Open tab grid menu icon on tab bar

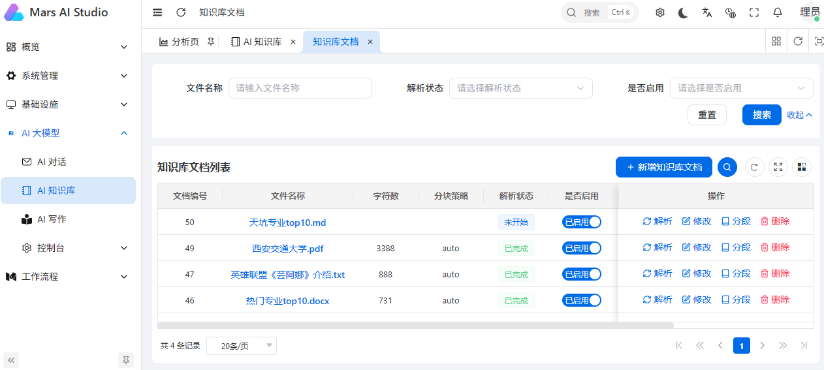click(776, 41)
